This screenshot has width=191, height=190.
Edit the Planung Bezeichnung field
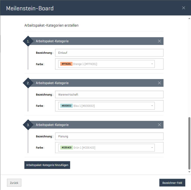coord(109,136)
